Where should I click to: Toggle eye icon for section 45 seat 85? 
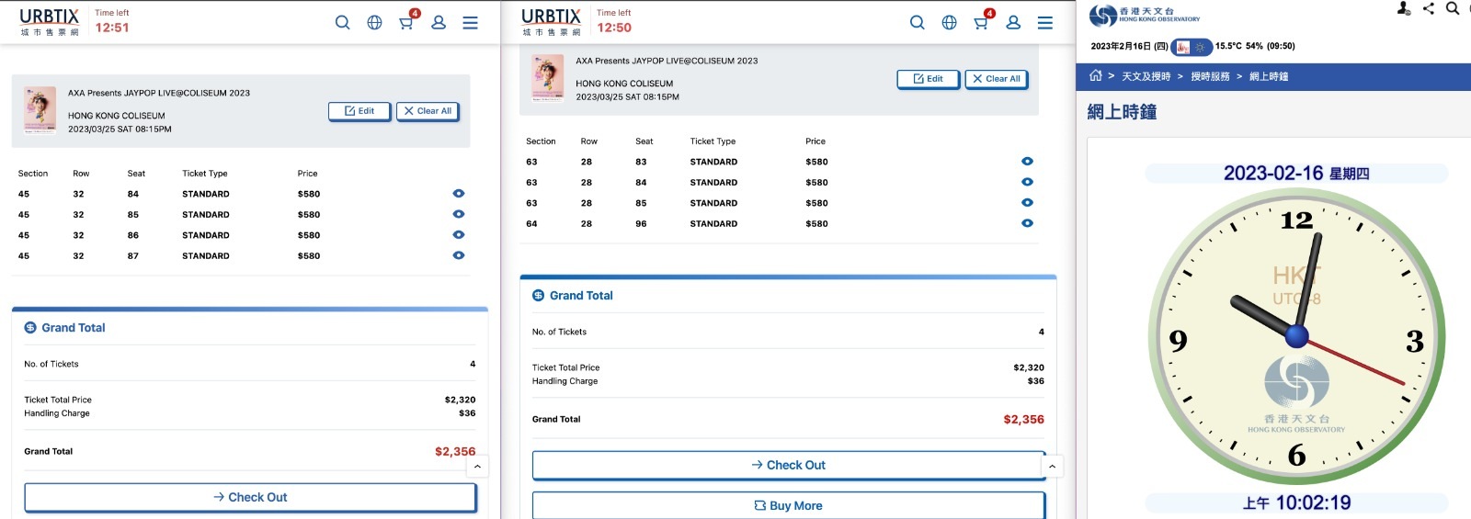(459, 214)
